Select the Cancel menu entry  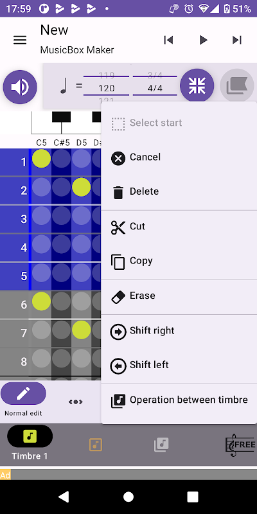coord(179,157)
